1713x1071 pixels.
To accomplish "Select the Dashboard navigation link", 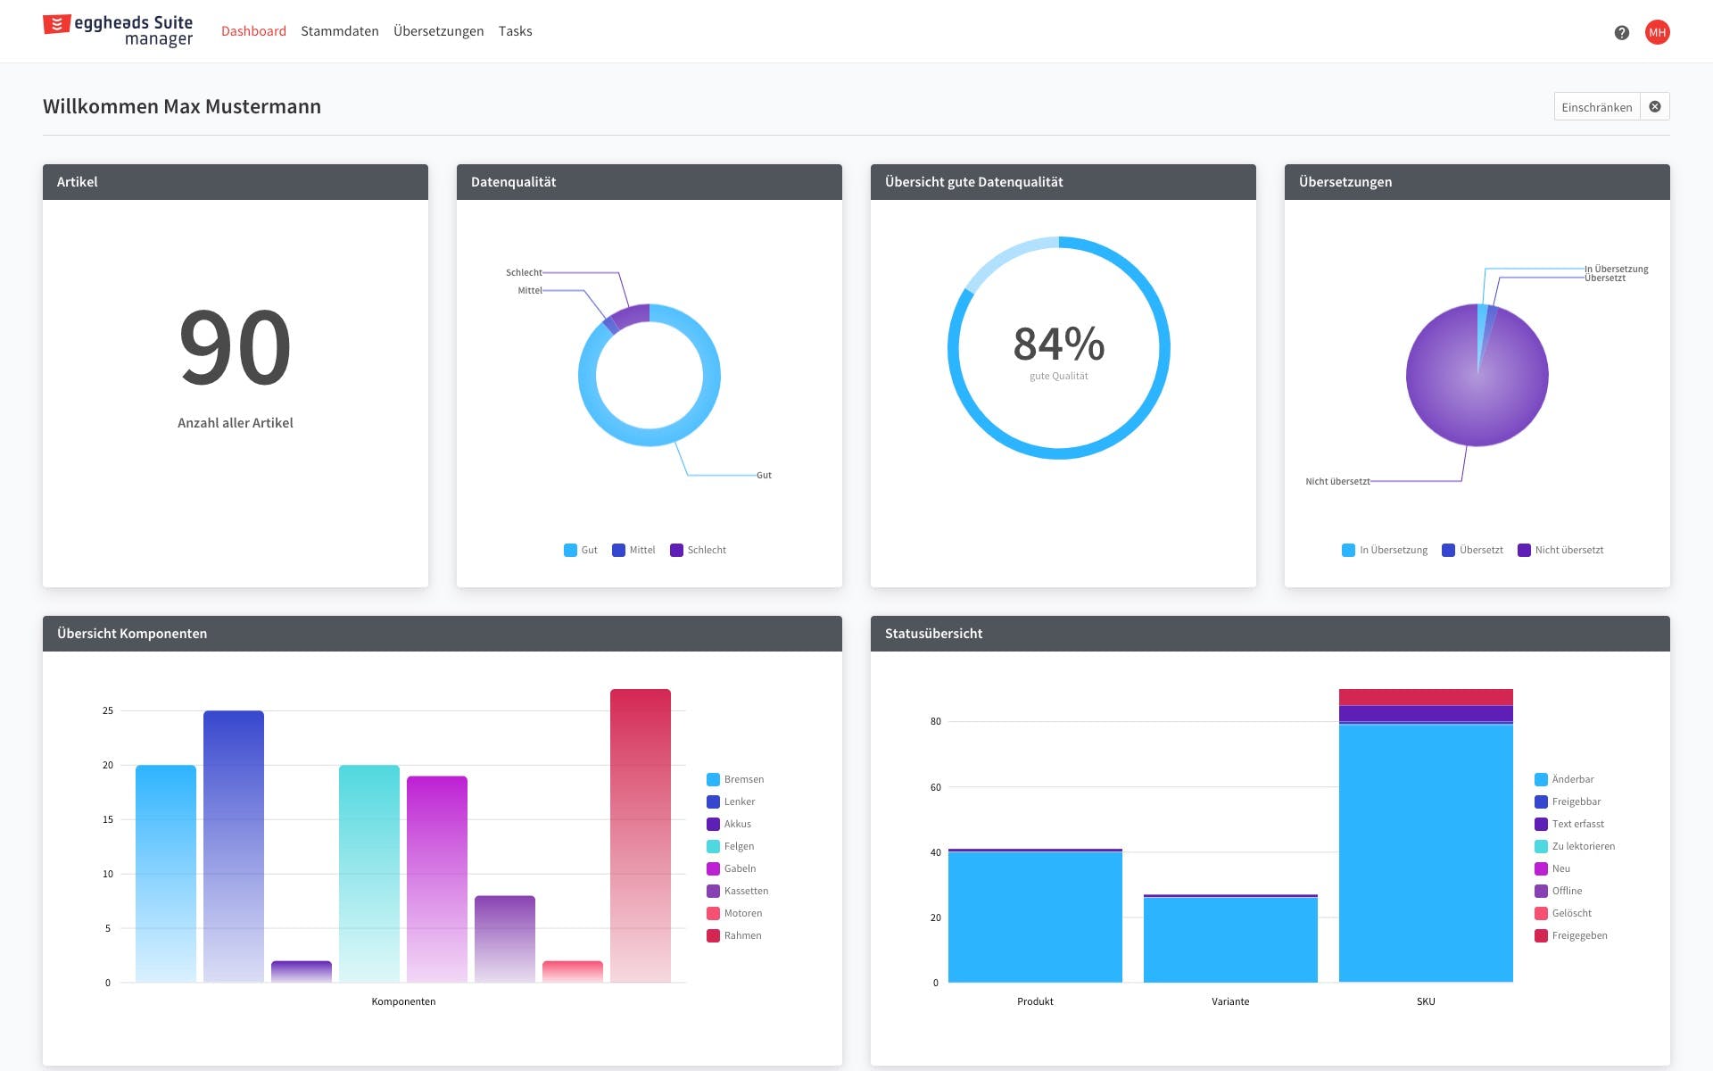I will 253,31.
